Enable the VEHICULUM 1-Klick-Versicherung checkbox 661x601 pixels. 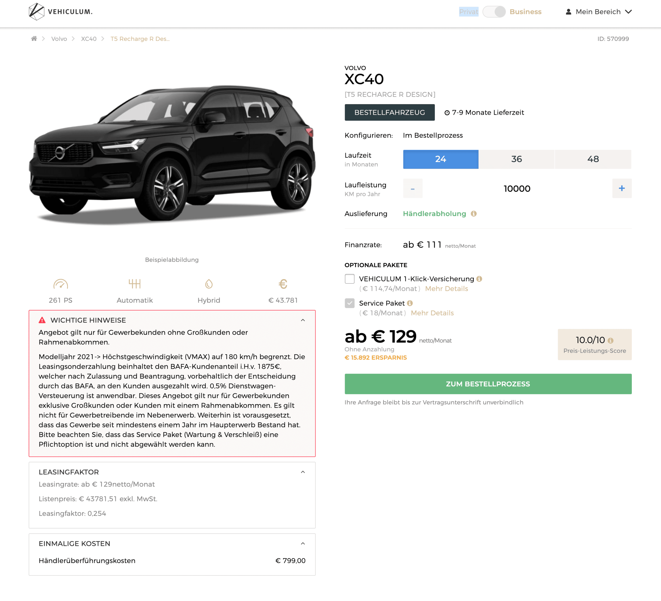(350, 279)
